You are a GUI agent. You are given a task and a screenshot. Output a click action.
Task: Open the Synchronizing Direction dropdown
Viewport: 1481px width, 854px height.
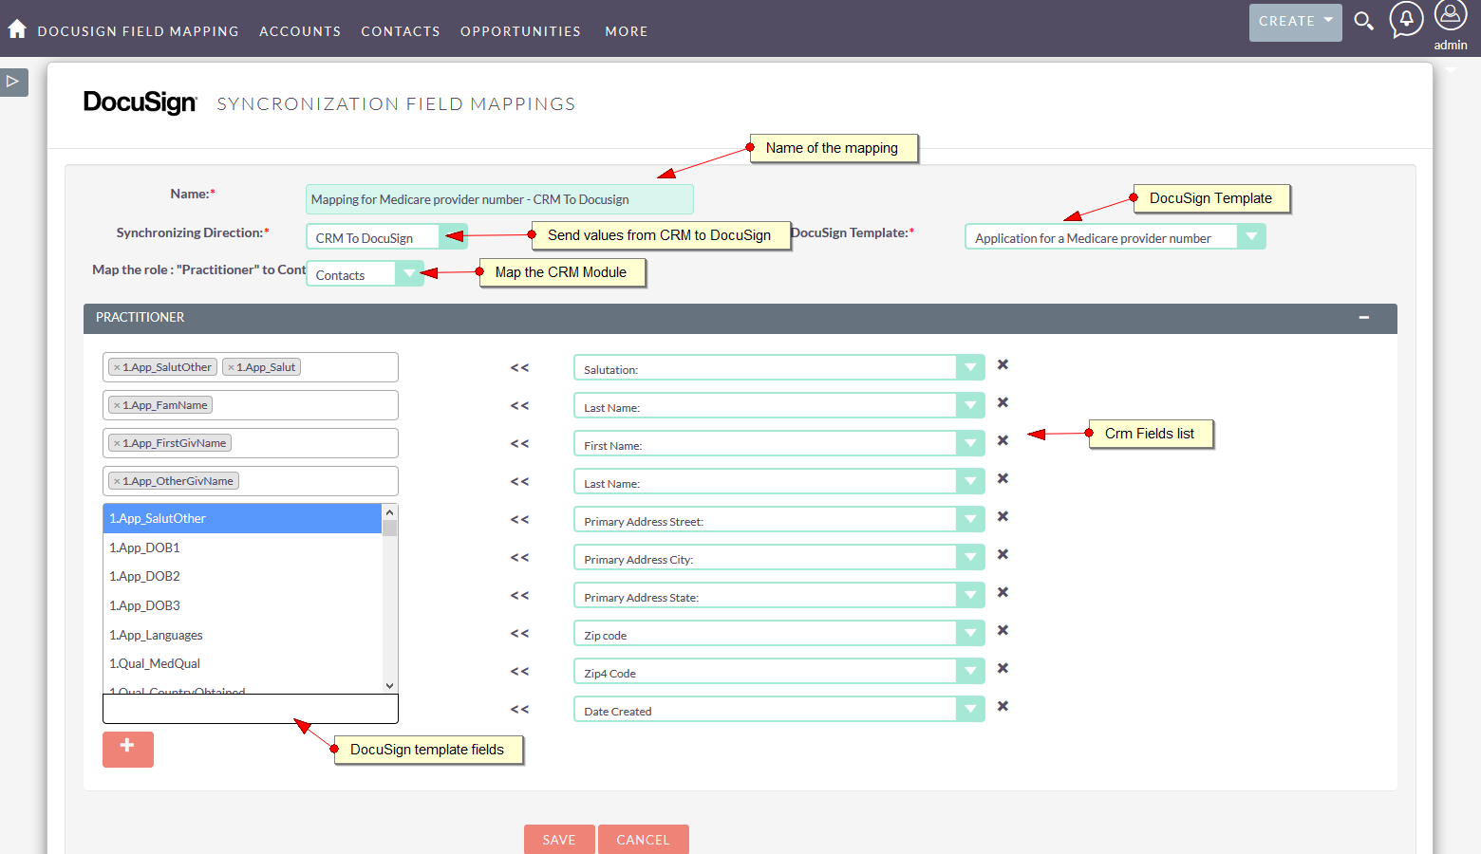tap(386, 236)
